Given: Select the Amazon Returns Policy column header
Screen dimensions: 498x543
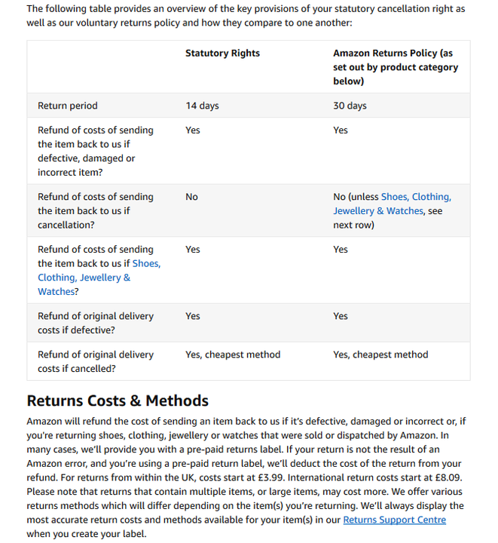Looking at the screenshot, I should click(396, 67).
